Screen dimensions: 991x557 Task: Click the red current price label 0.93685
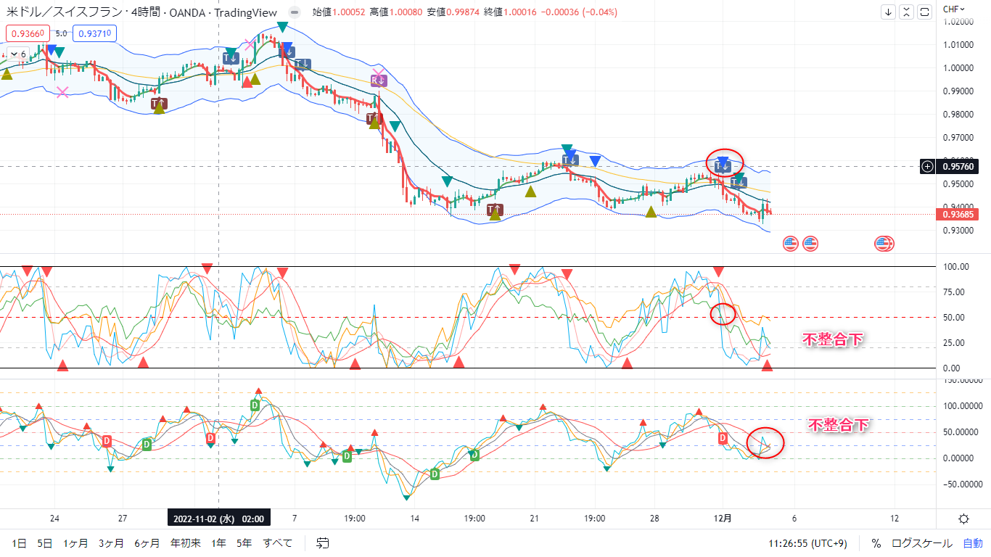958,215
